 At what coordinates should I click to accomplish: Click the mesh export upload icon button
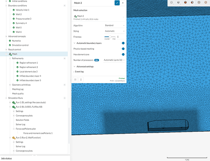(x=81, y=80)
